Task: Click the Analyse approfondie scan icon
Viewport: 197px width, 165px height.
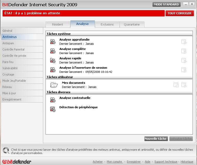Action: 53,42
